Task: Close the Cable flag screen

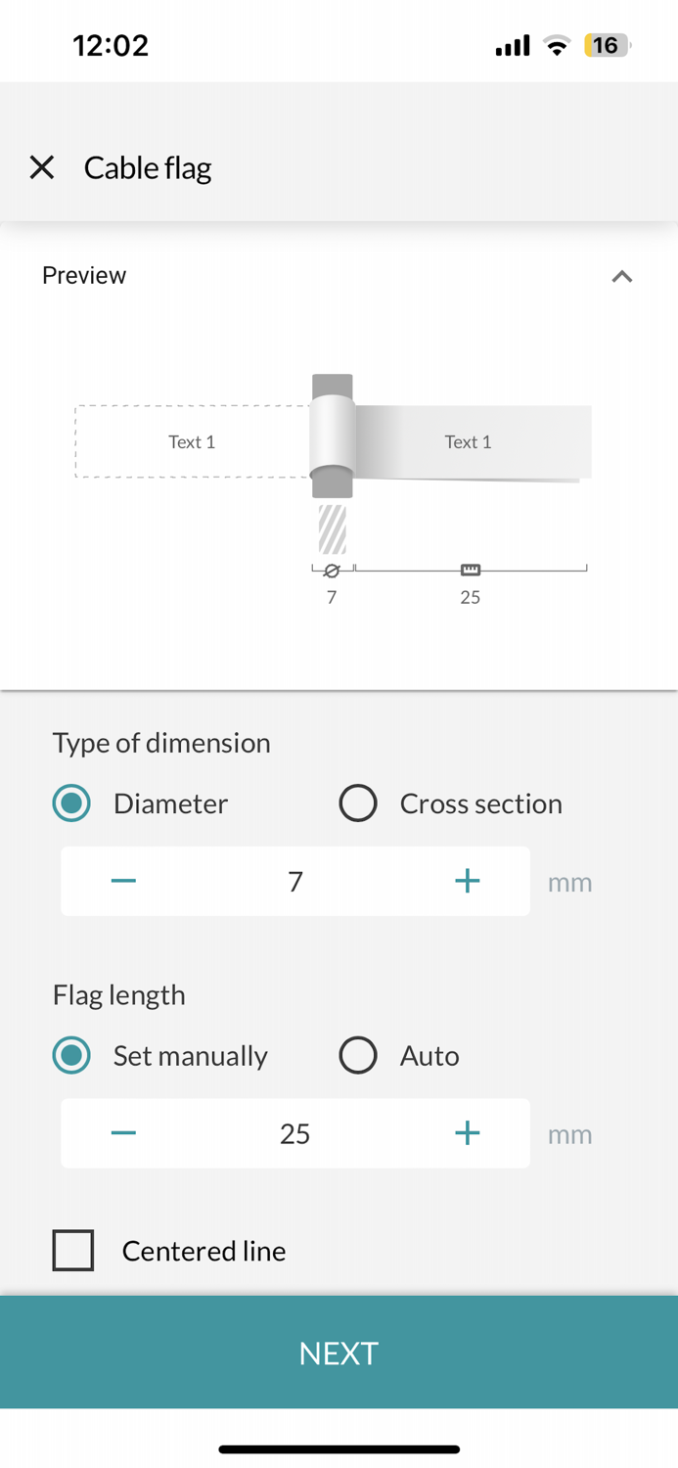Action: 42,167
